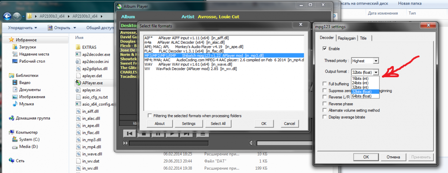The width and height of the screenshot is (448, 173).
Task: Click the Explorer forward arrow button
Action: pyautogui.click(x=17, y=16)
